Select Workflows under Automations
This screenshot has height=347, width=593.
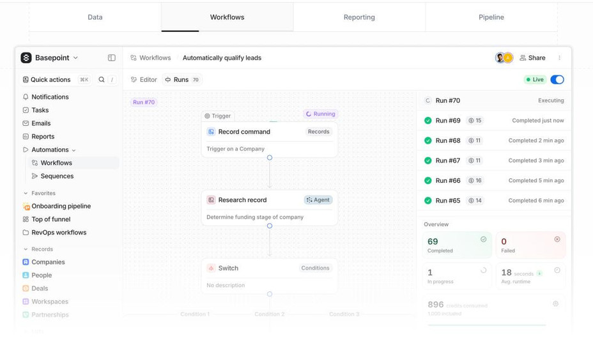(73, 163)
